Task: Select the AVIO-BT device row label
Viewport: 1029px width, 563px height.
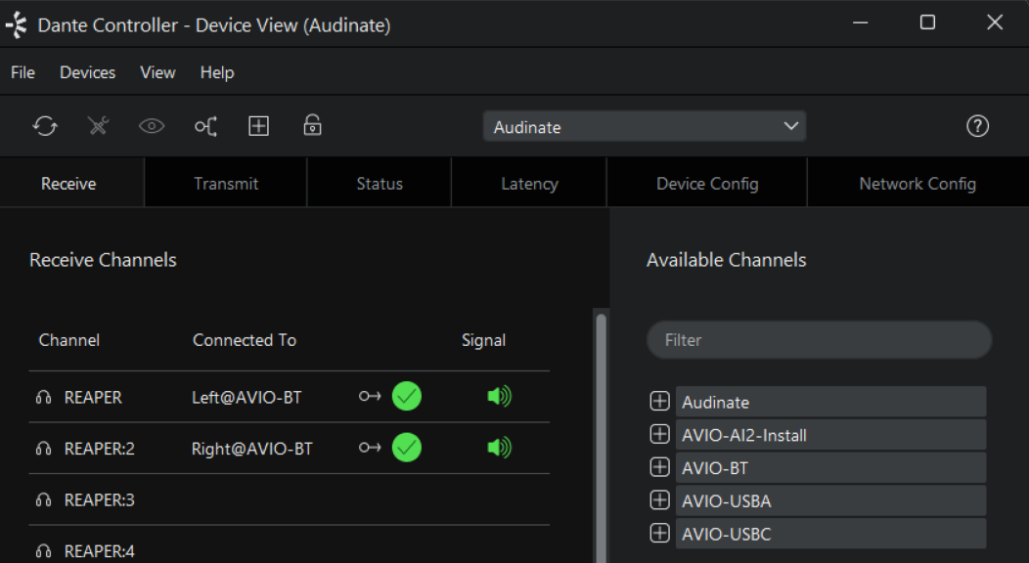Action: pyautogui.click(x=830, y=467)
